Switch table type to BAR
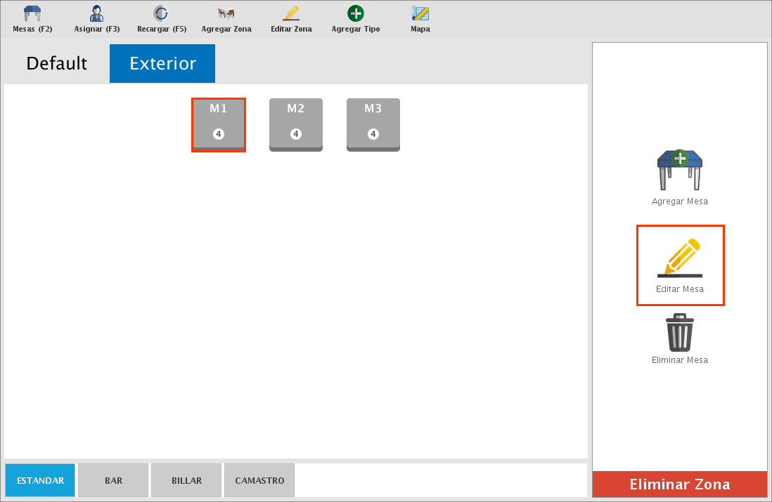This screenshot has height=502, width=772. click(x=113, y=481)
